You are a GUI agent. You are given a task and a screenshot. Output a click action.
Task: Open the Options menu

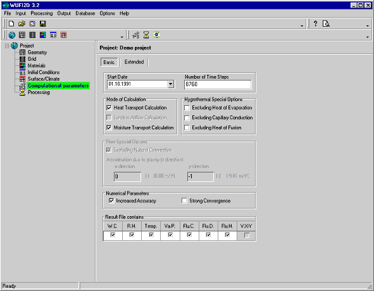tap(107, 13)
